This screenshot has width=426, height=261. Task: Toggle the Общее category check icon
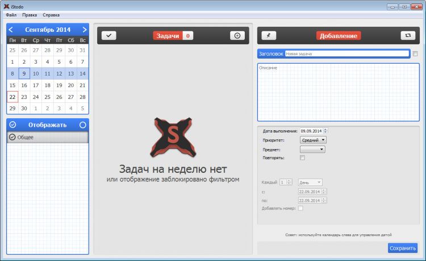(x=12, y=137)
